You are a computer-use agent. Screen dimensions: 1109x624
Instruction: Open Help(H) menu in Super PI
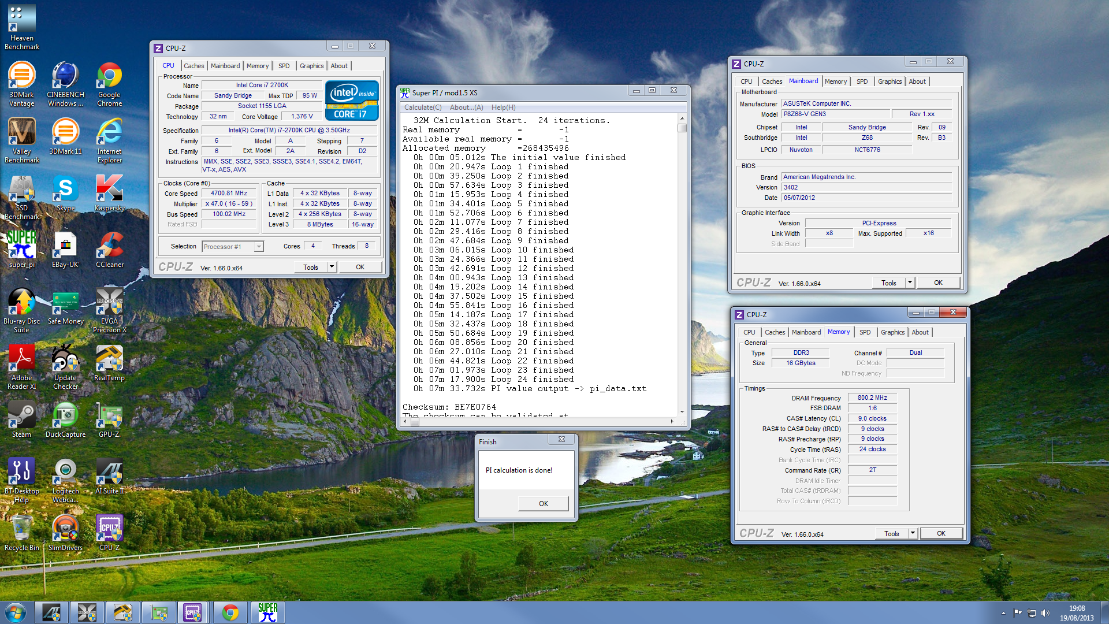503,107
